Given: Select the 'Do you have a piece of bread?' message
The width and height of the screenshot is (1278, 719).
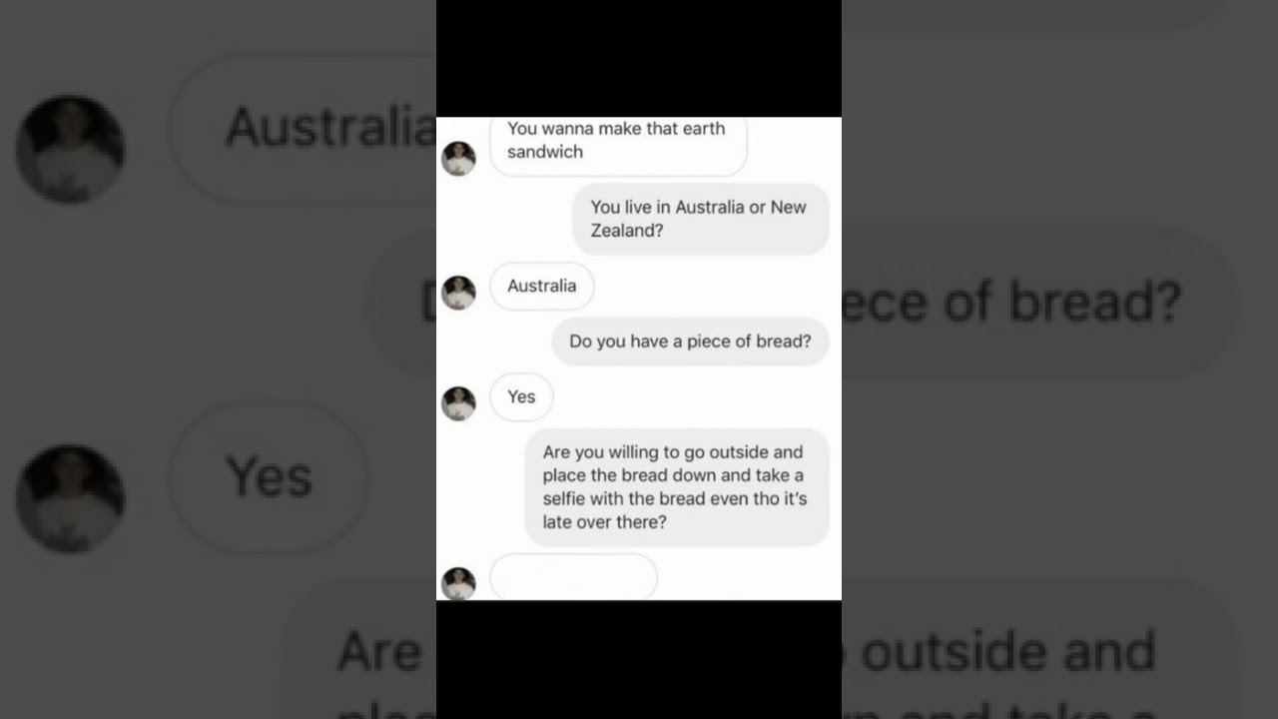Looking at the screenshot, I should (x=690, y=342).
